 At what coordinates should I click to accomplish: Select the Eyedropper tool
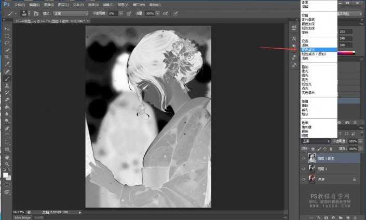(7, 64)
